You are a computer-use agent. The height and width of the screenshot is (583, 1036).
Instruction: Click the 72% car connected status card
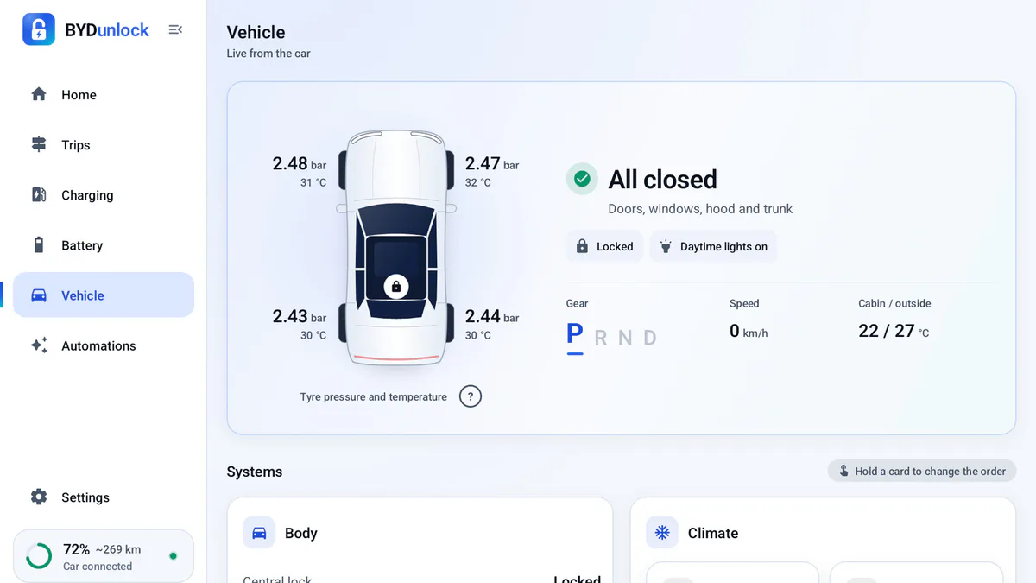104,556
